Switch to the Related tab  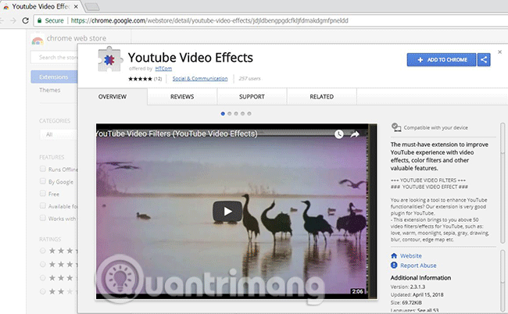click(322, 97)
